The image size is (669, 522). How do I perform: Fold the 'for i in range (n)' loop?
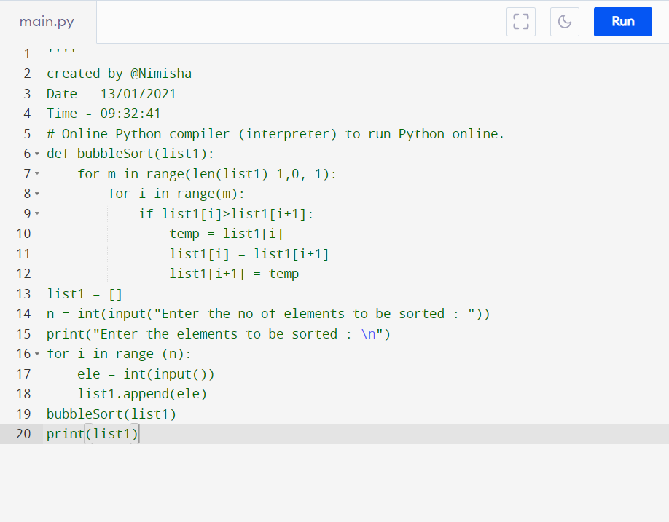coord(37,354)
